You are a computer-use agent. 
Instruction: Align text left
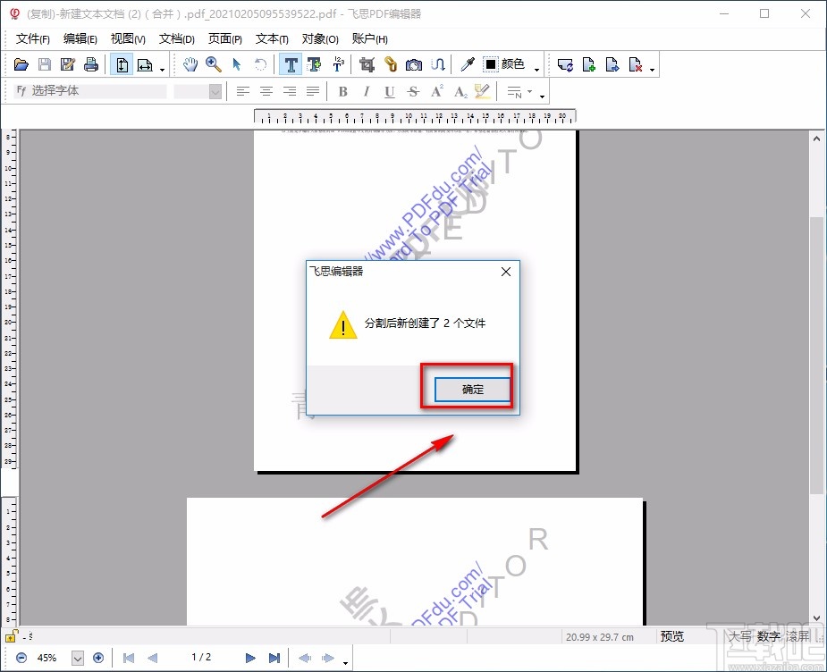pos(242,92)
